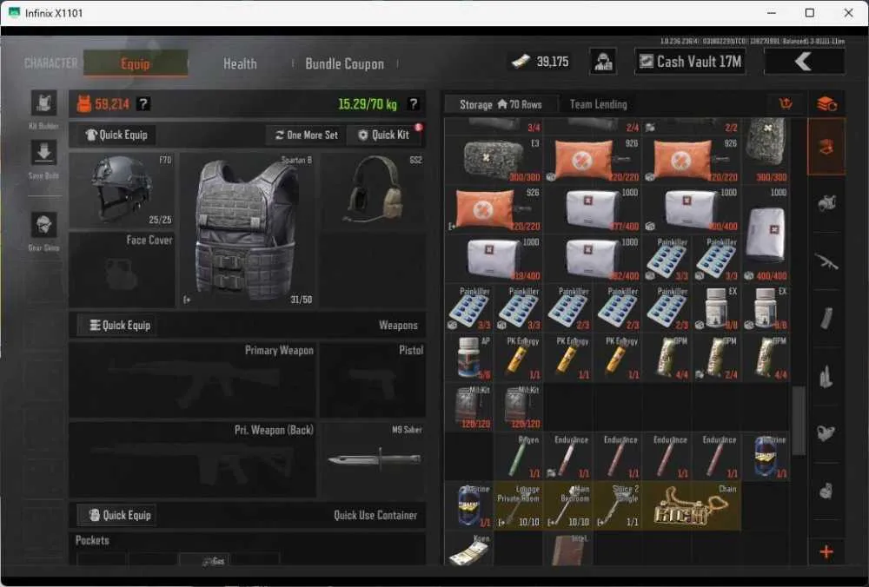
Task: Select the M9 Saber knife slot
Action: tap(373, 459)
